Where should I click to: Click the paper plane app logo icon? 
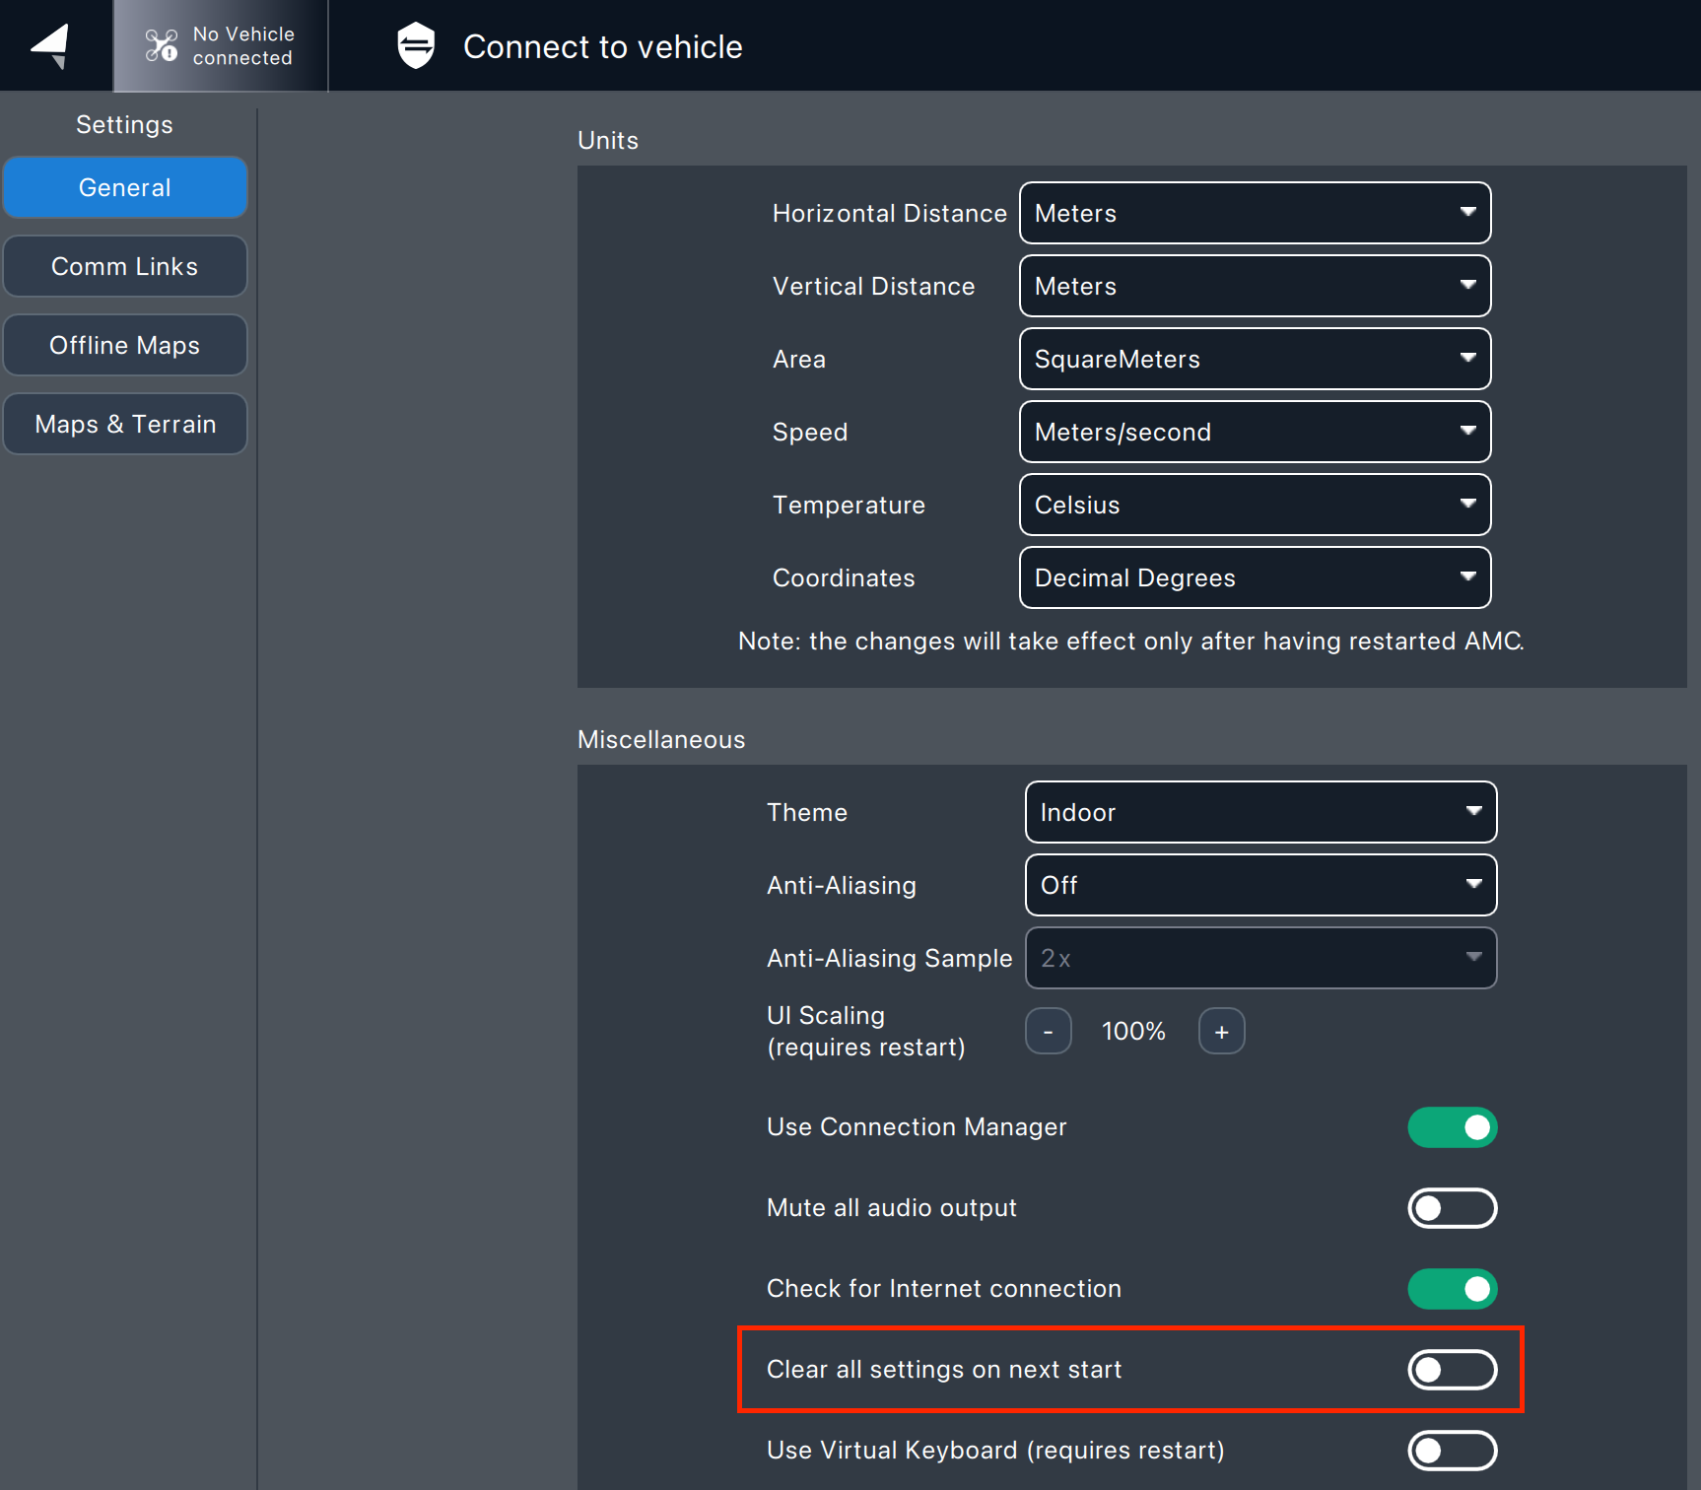coord(51,45)
